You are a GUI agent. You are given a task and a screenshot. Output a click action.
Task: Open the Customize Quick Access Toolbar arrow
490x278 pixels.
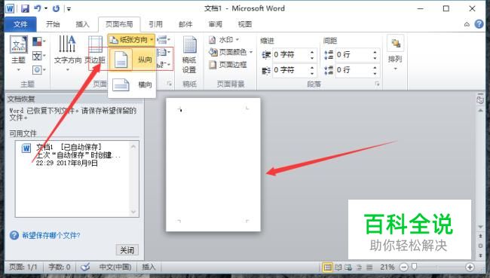pos(69,9)
